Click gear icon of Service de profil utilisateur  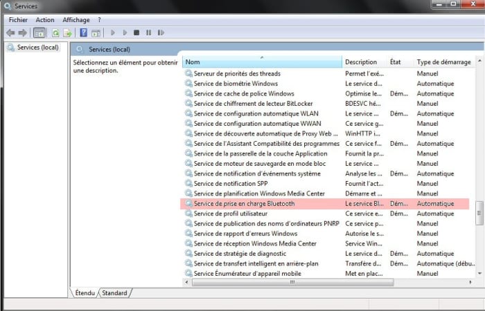188,213
